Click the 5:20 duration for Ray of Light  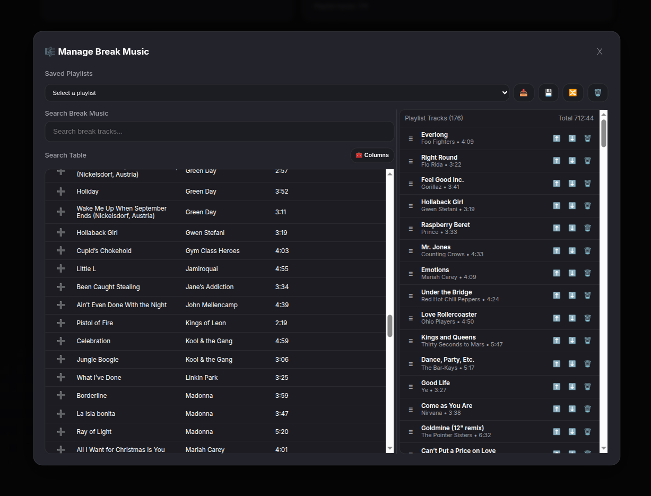282,432
